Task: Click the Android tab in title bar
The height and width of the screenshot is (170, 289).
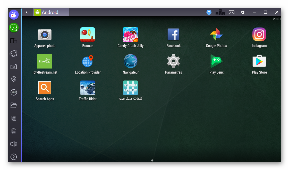Action: point(51,12)
